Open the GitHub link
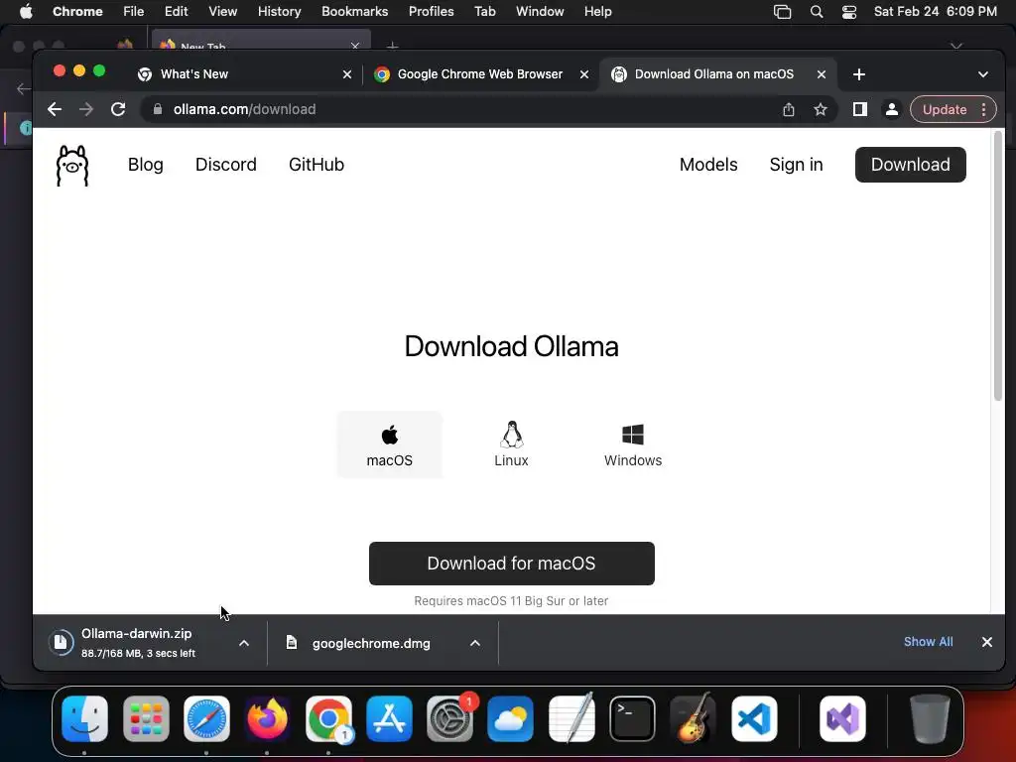Viewport: 1016px width, 762px height. pyautogui.click(x=317, y=165)
